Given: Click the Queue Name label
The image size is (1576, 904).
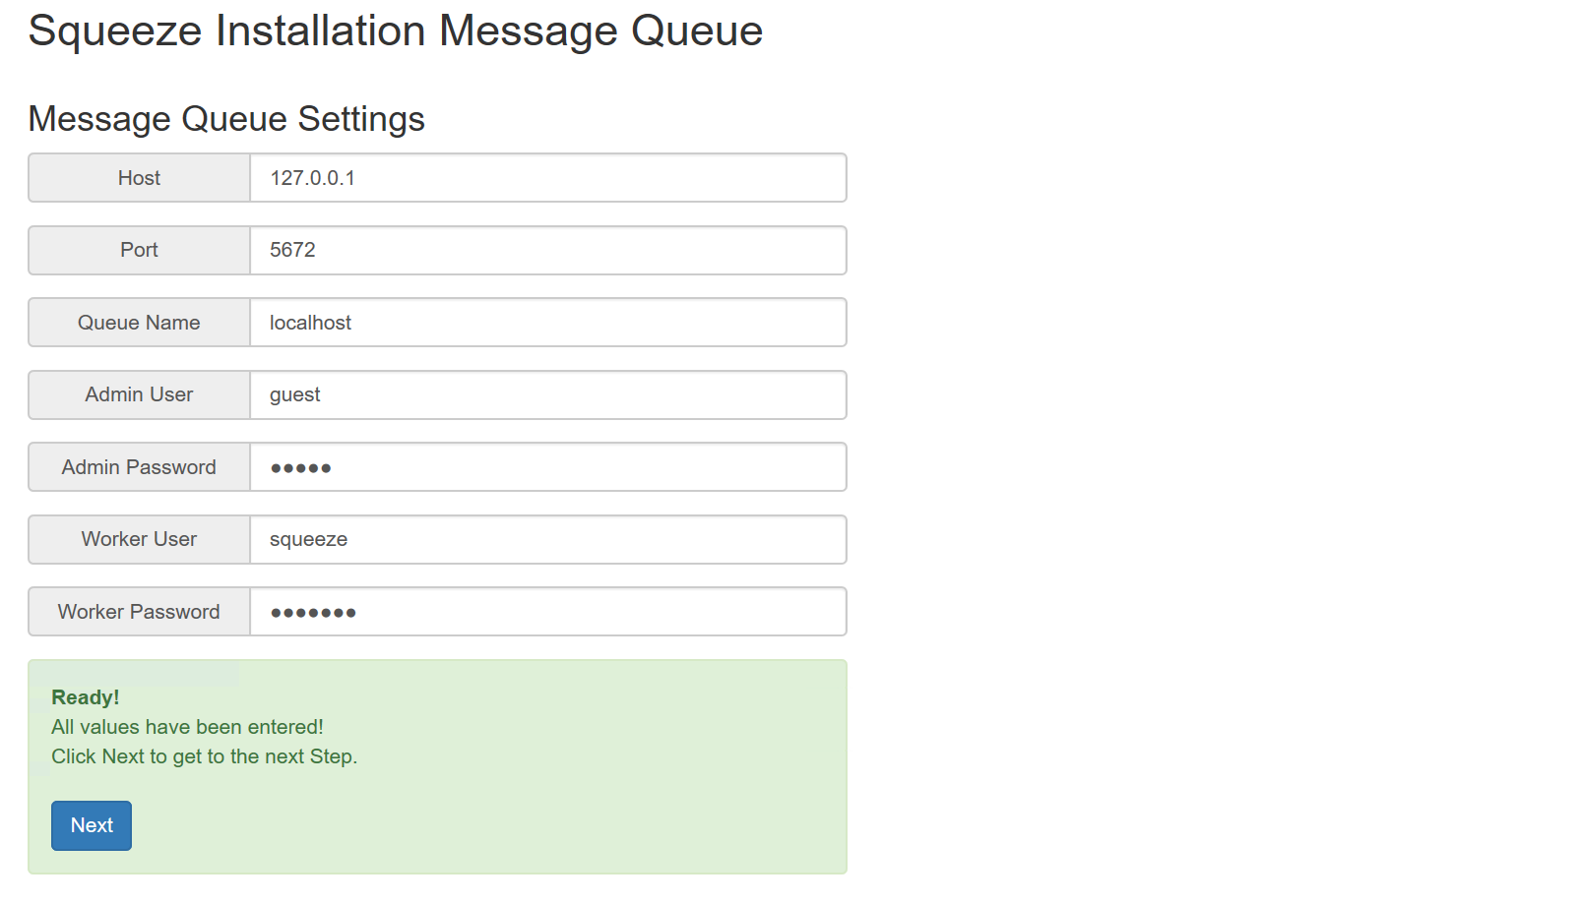Looking at the screenshot, I should pos(139,323).
